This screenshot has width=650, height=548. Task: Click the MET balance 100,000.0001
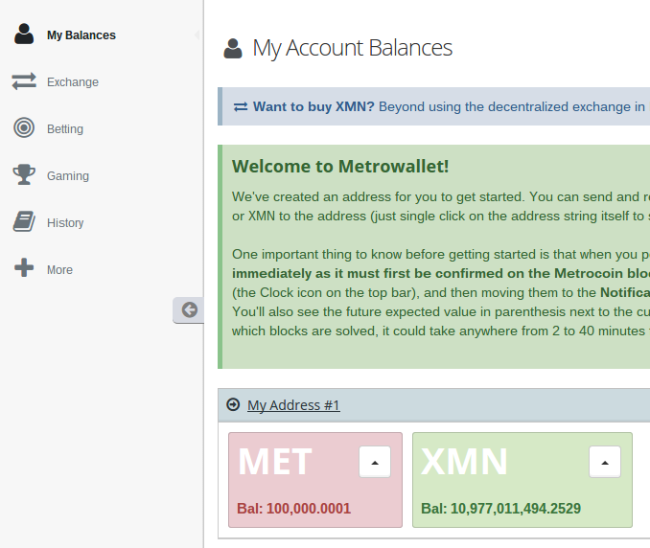(x=294, y=508)
